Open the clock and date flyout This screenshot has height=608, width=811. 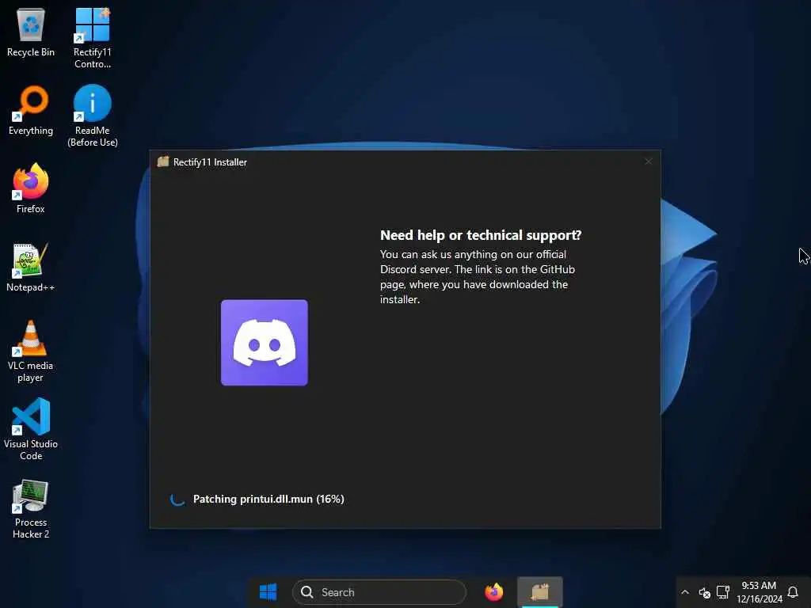point(760,592)
